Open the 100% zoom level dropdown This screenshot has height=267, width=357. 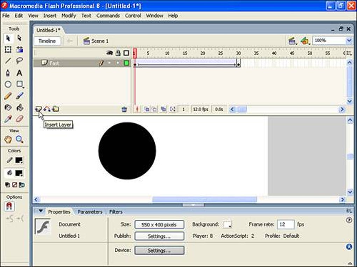click(348, 40)
